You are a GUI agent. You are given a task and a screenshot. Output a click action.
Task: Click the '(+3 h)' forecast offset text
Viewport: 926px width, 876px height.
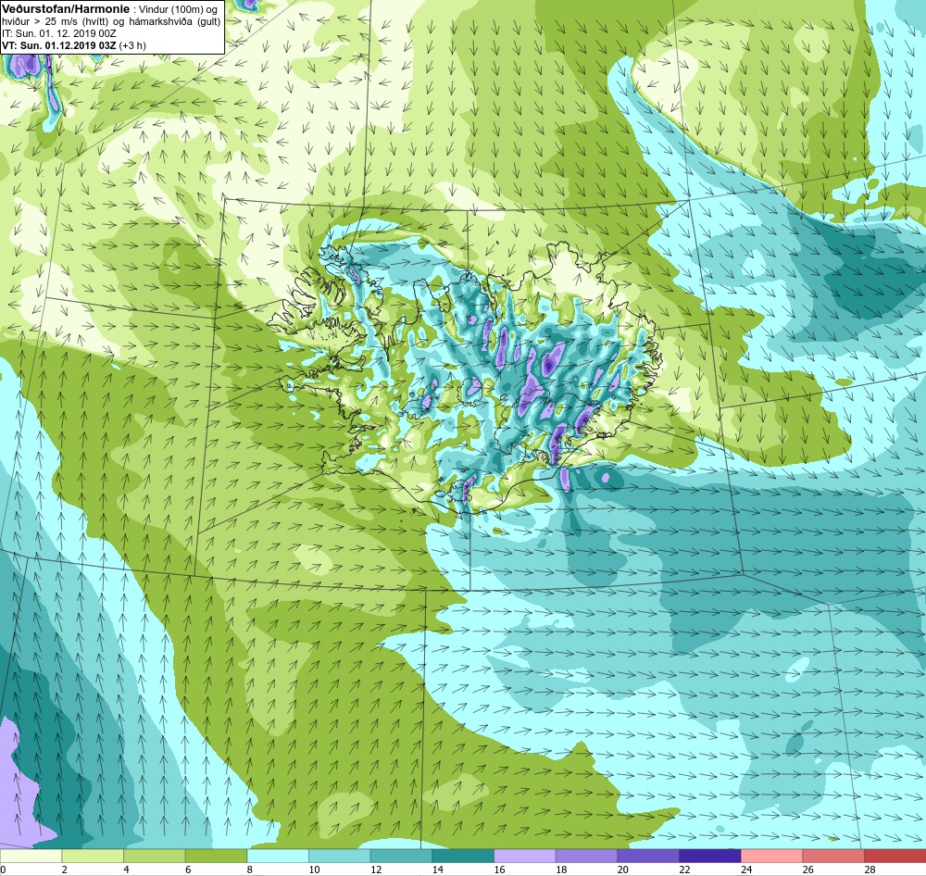[x=132, y=45]
